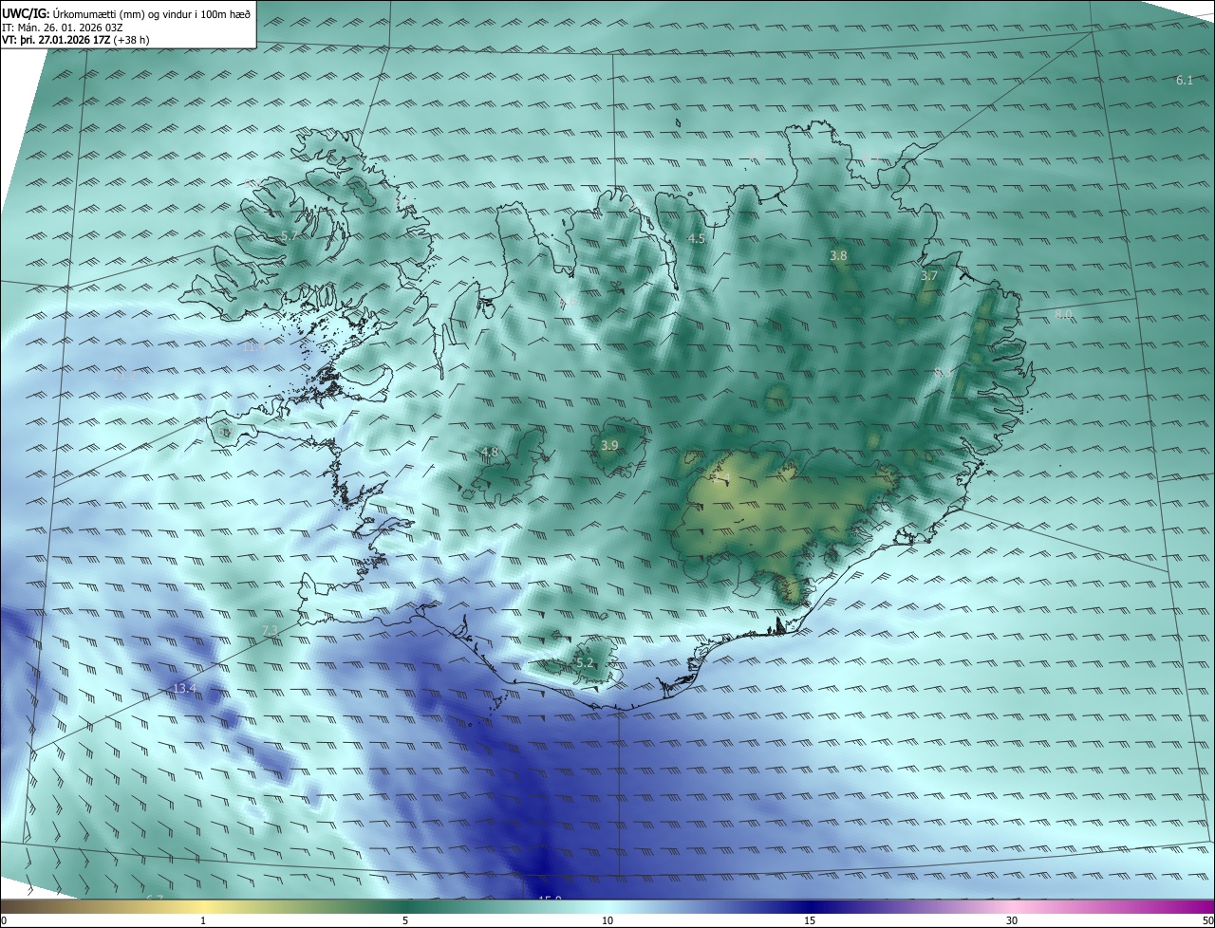Image resolution: width=1215 pixels, height=928 pixels.
Task: Click the 1 tick on the color scale
Action: click(203, 920)
